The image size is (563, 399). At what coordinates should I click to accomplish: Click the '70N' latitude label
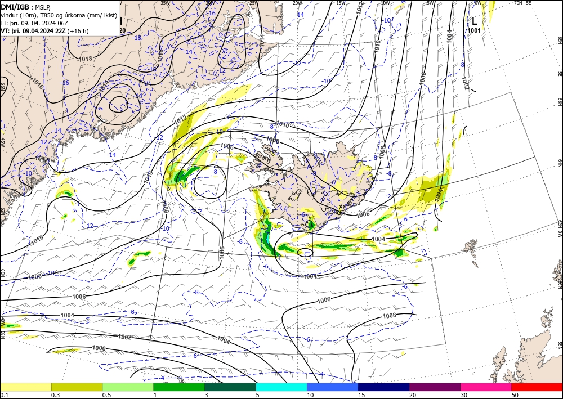pyautogui.click(x=518, y=3)
